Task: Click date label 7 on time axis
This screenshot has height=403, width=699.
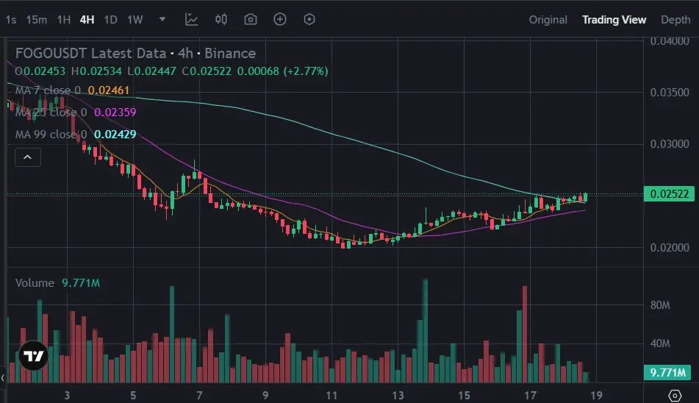Action: click(x=199, y=395)
